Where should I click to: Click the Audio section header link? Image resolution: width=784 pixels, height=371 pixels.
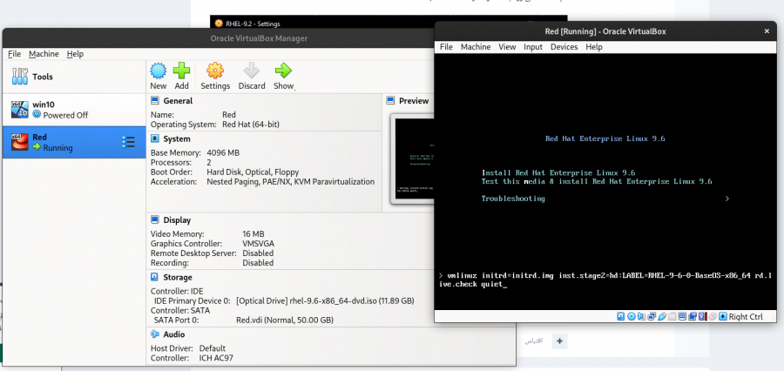pyautogui.click(x=174, y=334)
